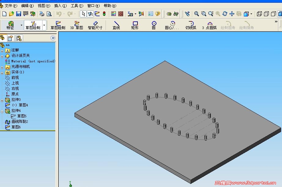Expand the 实体(1) tree node
Image resolution: width=282 pixels, height=187 pixels.
pyautogui.click(x=2, y=73)
